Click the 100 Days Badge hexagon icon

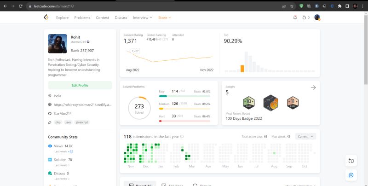pyautogui.click(x=271, y=103)
